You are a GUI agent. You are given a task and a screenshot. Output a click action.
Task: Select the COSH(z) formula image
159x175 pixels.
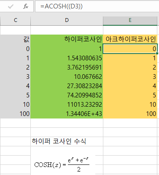tap(62, 164)
